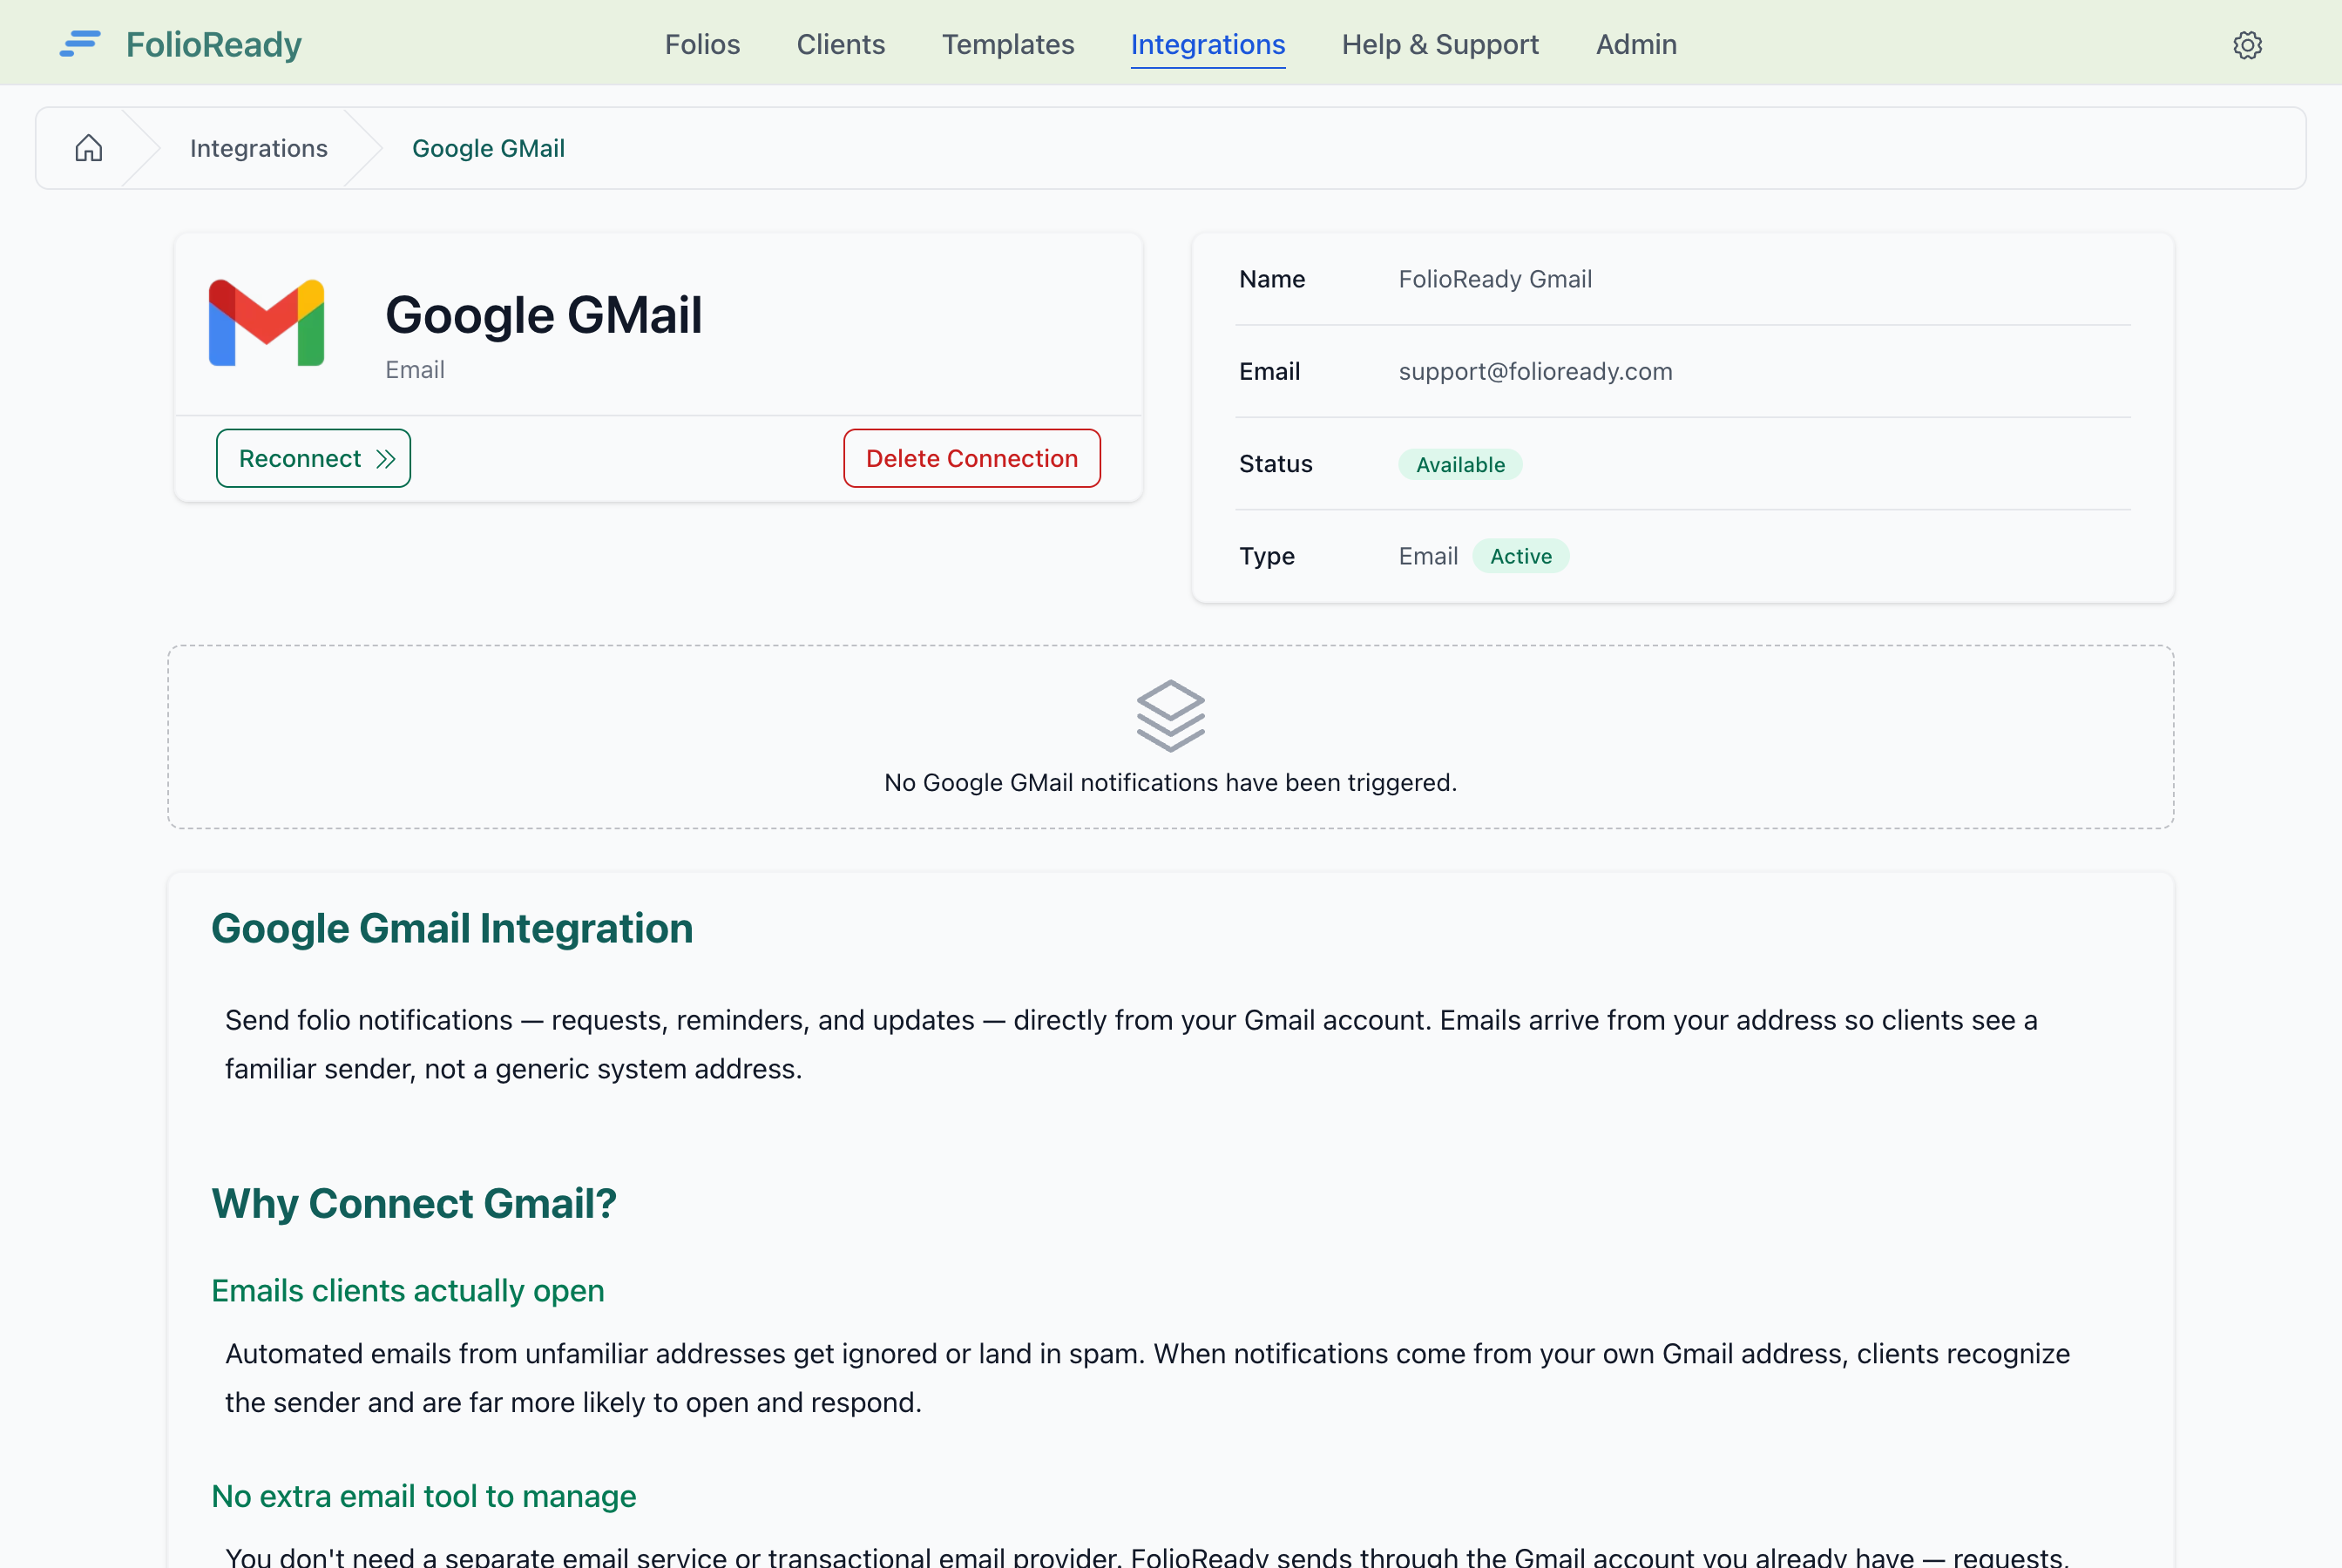2342x1568 pixels.
Task: Click the Active type badge
Action: coord(1521,556)
